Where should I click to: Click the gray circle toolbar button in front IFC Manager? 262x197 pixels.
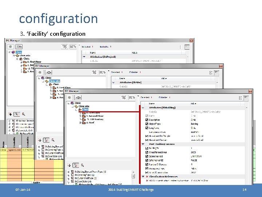click(x=70, y=97)
